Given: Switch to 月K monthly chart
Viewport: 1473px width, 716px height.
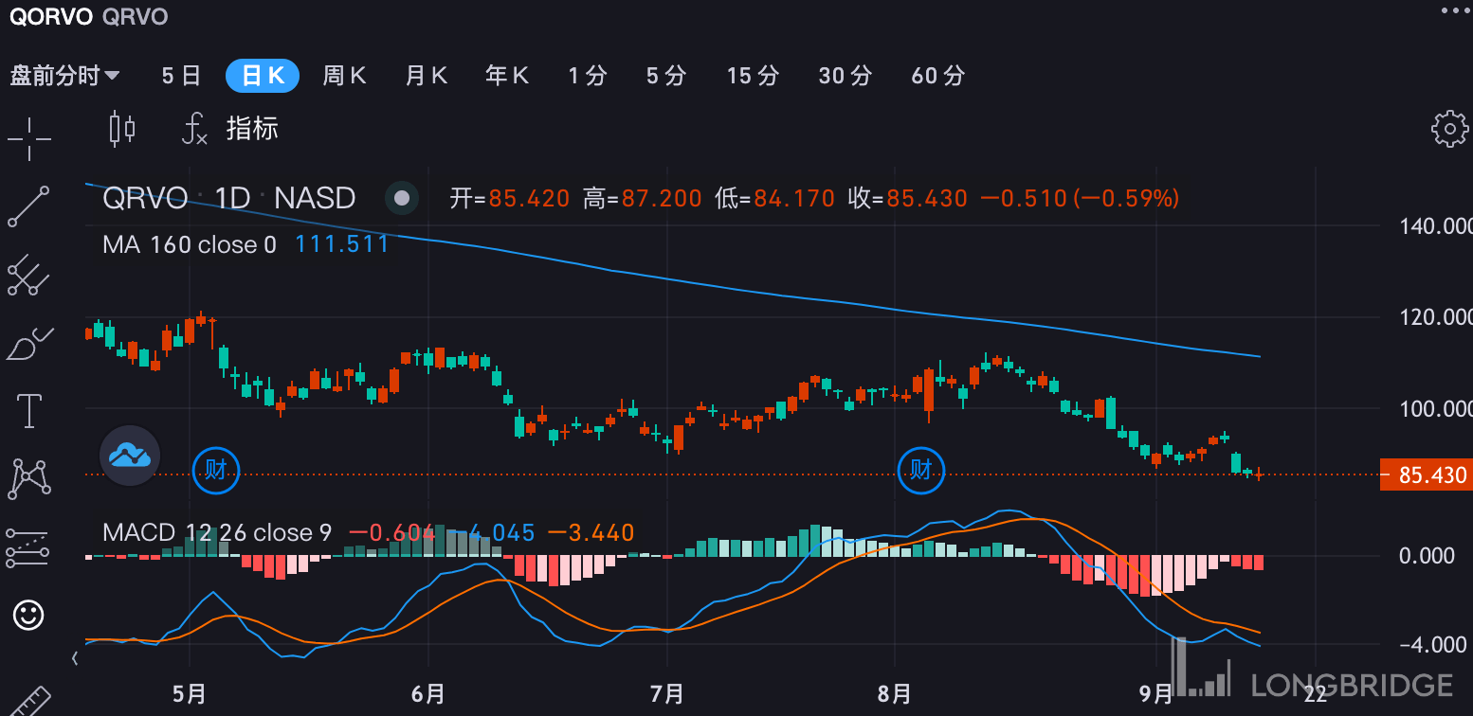Looking at the screenshot, I should [426, 76].
